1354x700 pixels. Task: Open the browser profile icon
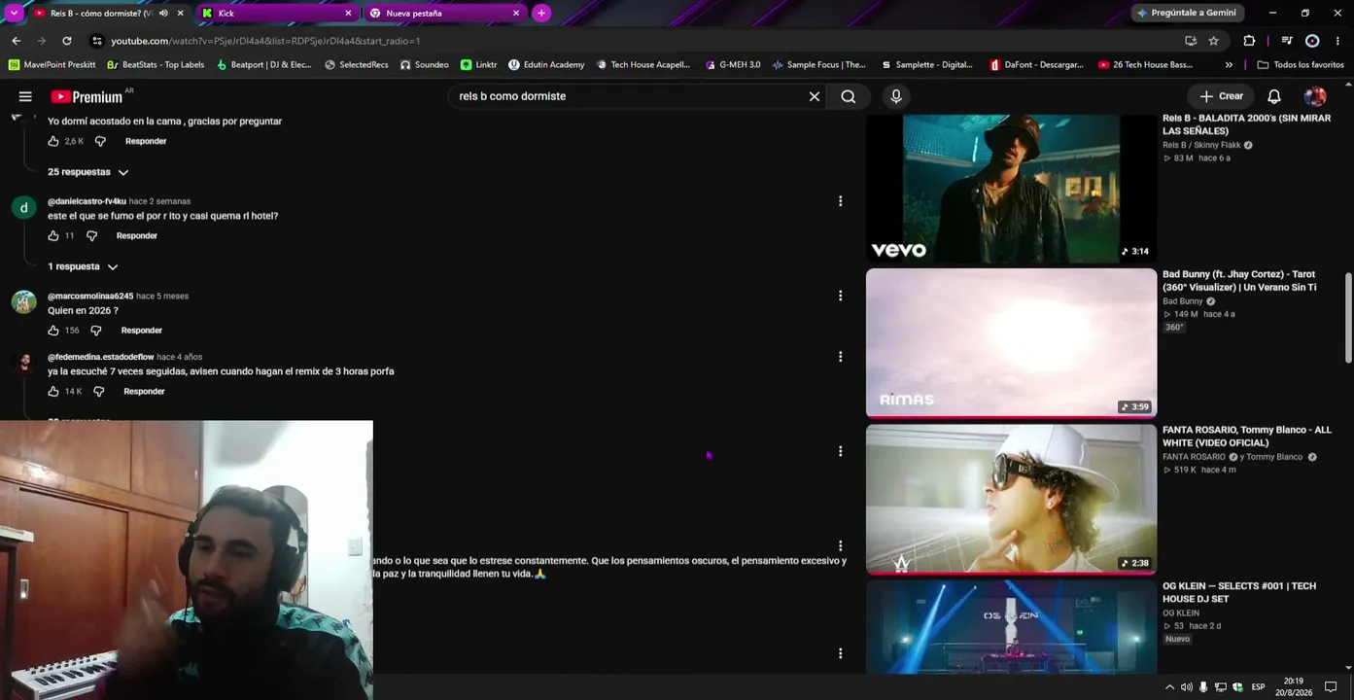click(1312, 41)
